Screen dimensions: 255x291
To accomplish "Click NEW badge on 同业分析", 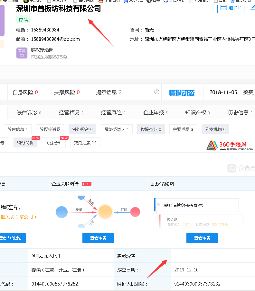I will [64, 138].
